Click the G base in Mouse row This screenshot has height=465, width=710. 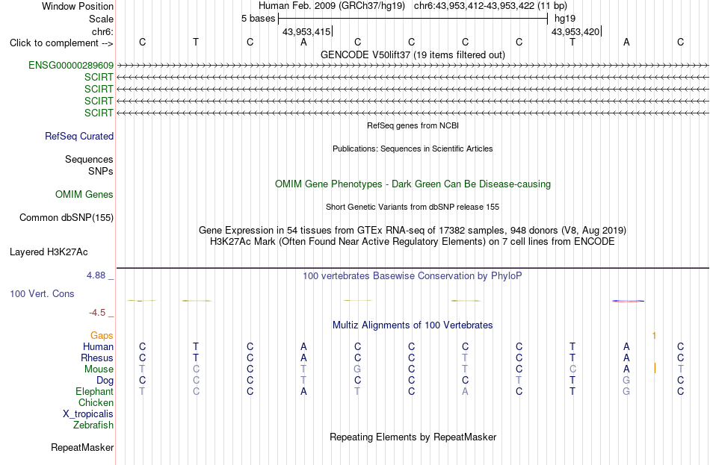click(357, 369)
